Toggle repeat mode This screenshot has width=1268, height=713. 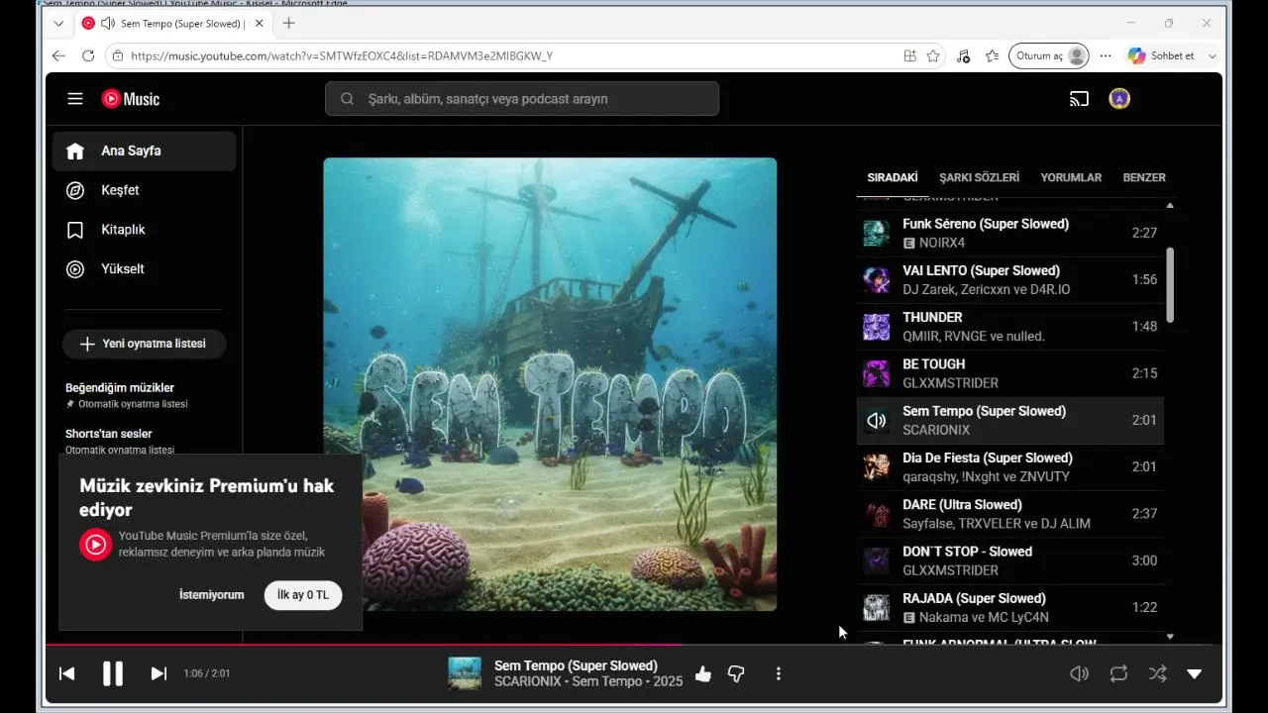(x=1118, y=673)
